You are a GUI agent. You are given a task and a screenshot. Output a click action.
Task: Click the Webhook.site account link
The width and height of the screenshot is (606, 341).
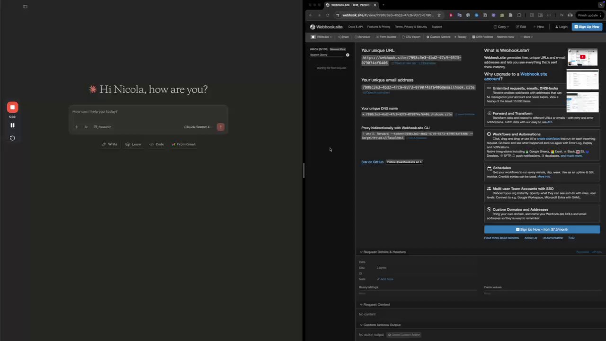click(x=516, y=76)
